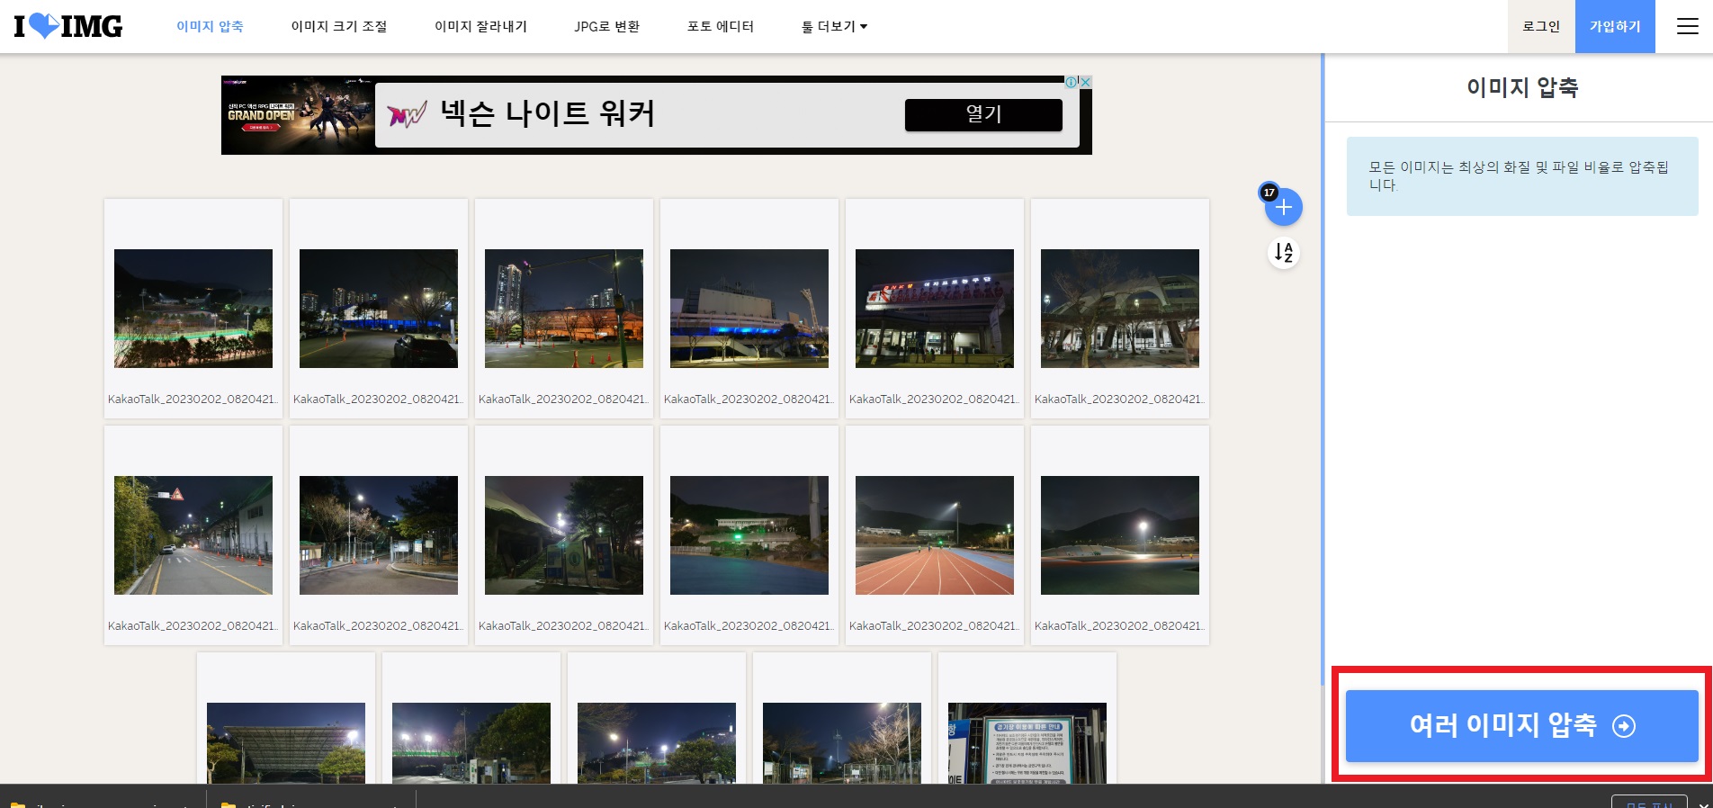Click the 로그인 button
1713x808 pixels.
point(1541,26)
